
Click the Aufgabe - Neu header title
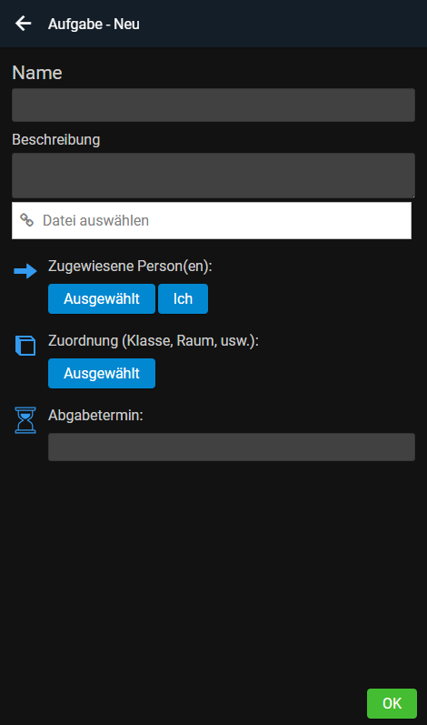click(x=94, y=24)
